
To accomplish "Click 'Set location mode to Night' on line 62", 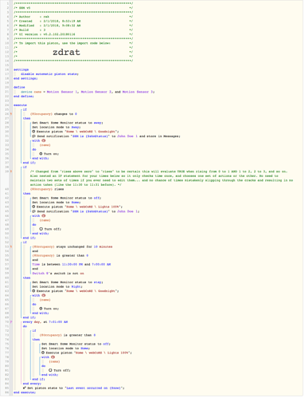I will click(x=57, y=286).
